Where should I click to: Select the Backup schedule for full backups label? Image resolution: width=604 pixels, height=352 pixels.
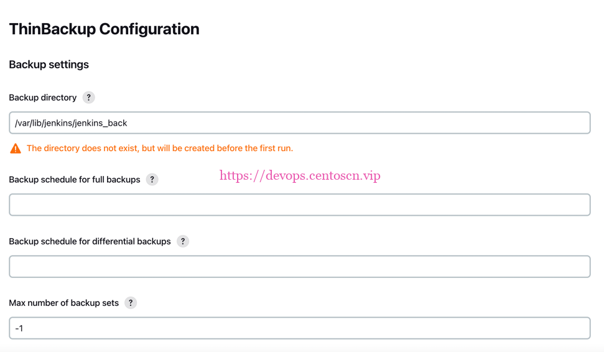point(74,180)
